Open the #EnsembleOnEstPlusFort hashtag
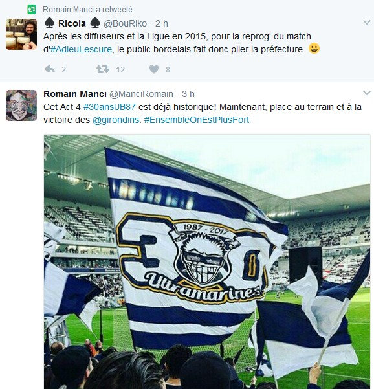The height and width of the screenshot is (389, 374). [197, 120]
